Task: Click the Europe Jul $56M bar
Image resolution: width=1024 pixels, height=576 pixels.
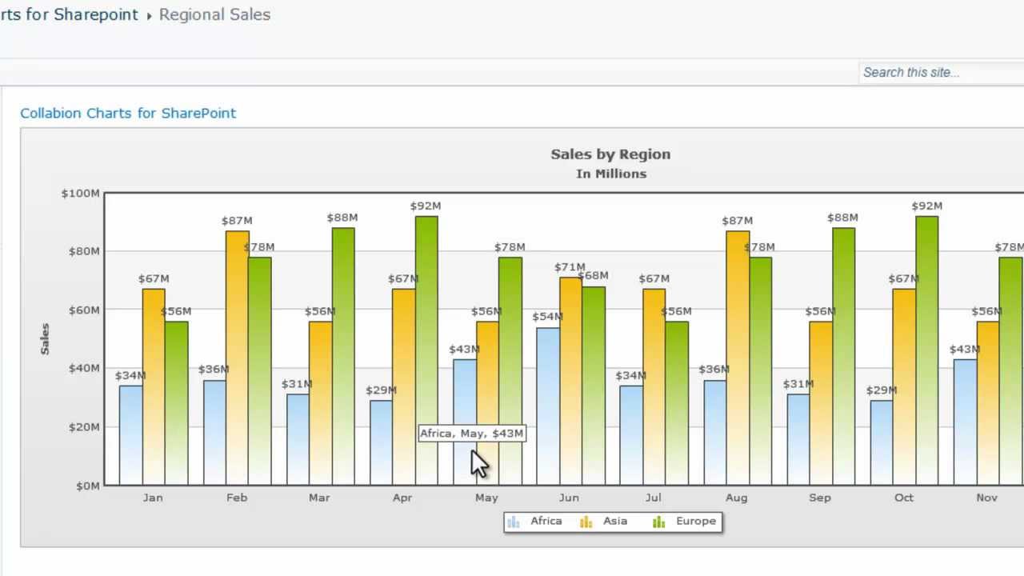Action: coord(677,403)
